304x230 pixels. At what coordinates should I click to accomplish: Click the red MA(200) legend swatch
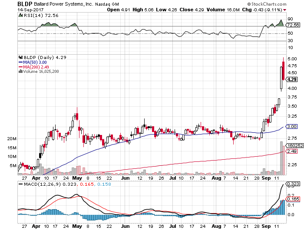click(x=20, y=66)
